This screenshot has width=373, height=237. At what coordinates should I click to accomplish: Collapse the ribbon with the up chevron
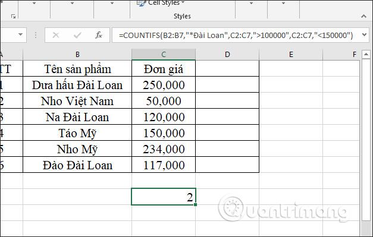(x=363, y=16)
